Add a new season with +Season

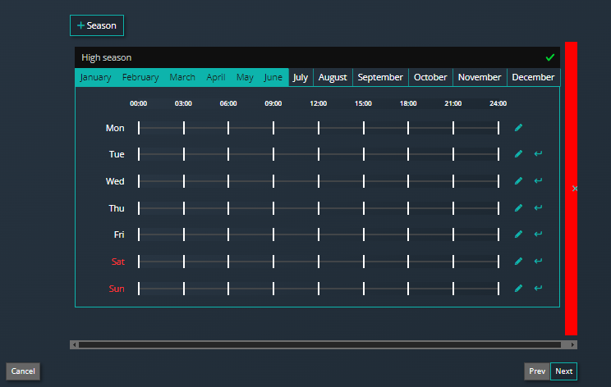pyautogui.click(x=97, y=25)
